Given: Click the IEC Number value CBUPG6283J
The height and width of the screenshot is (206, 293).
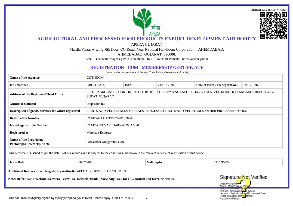Looking at the screenshot, I should (97, 85).
